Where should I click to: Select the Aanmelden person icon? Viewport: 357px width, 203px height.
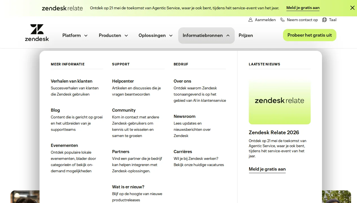coord(250,20)
